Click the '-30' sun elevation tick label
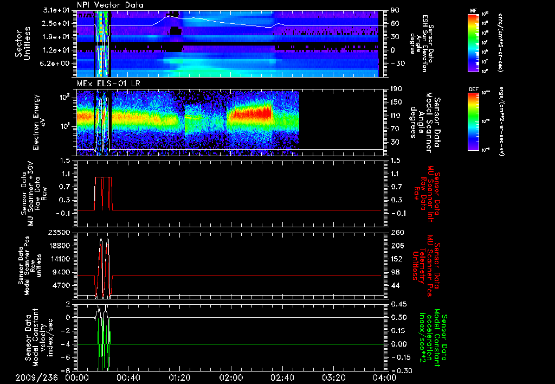The width and height of the screenshot is (555, 384). click(398, 63)
